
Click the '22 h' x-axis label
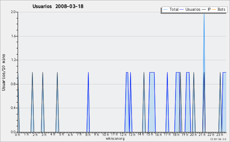click(x=211, y=135)
